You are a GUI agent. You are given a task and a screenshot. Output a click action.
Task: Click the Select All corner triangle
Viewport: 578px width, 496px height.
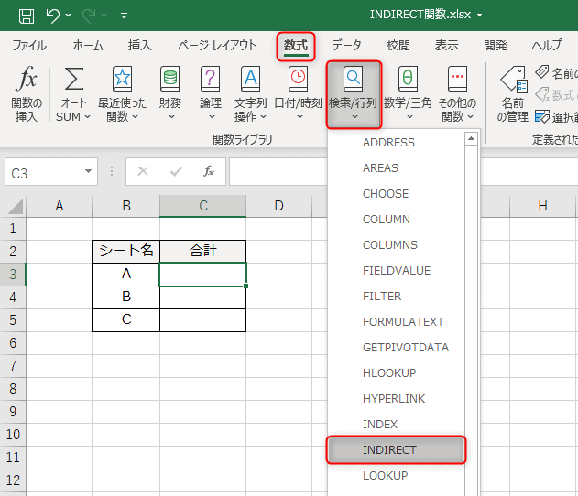[16, 206]
